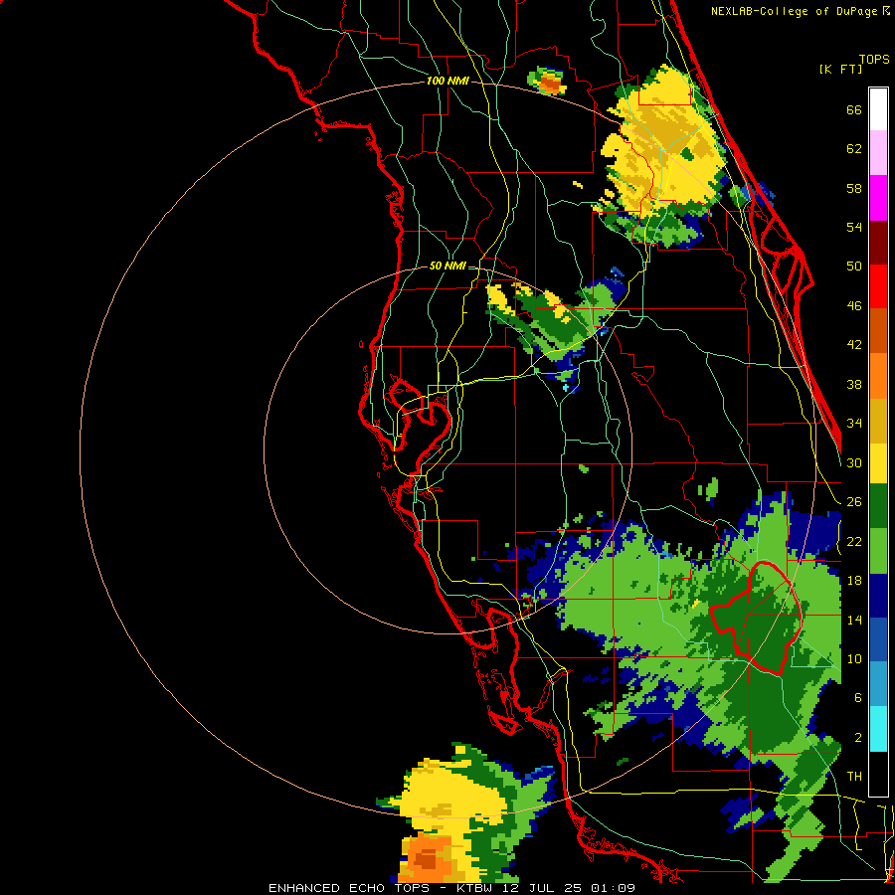Click the 50 NMI range ring label
The width and height of the screenshot is (895, 895).
coord(447,266)
